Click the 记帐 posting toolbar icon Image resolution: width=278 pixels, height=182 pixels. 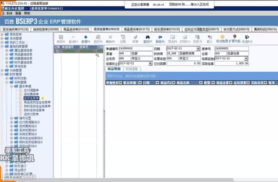pyautogui.click(x=123, y=37)
